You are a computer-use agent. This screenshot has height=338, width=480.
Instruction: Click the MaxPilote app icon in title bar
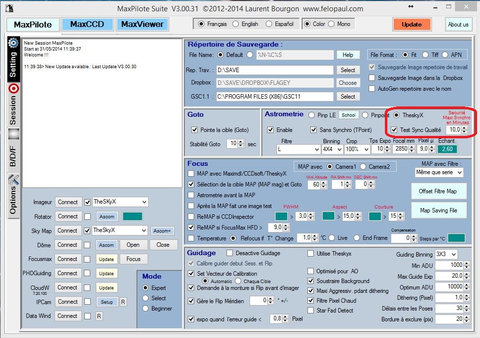pyautogui.click(x=10, y=8)
